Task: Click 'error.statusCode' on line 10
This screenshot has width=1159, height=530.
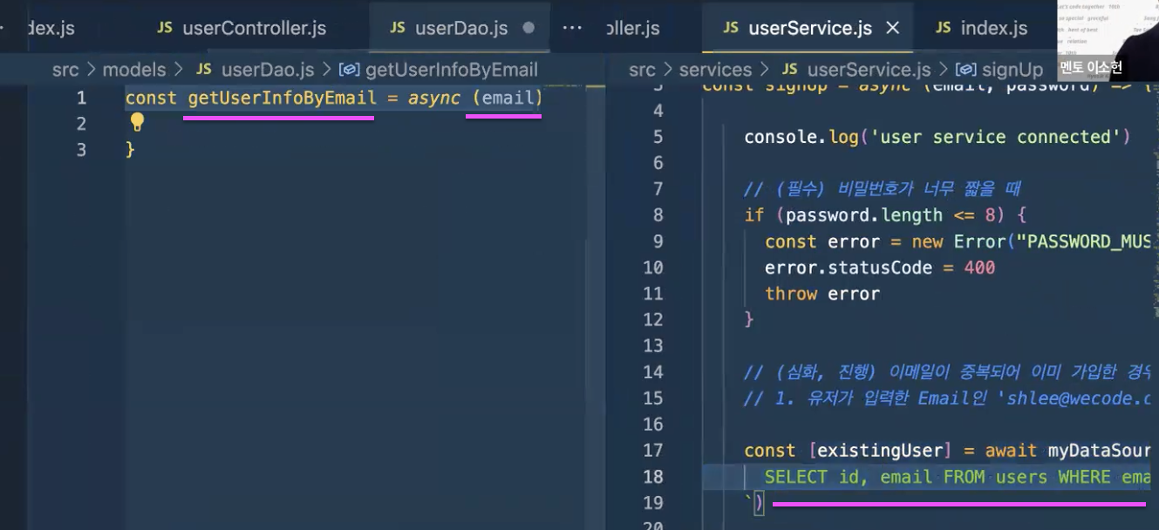Action: pyautogui.click(x=849, y=268)
